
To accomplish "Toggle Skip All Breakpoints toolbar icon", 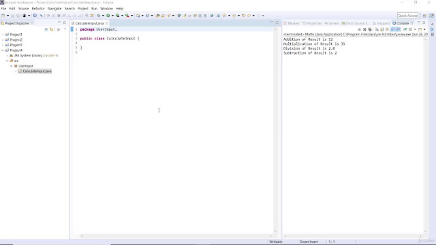I will pos(41,16).
